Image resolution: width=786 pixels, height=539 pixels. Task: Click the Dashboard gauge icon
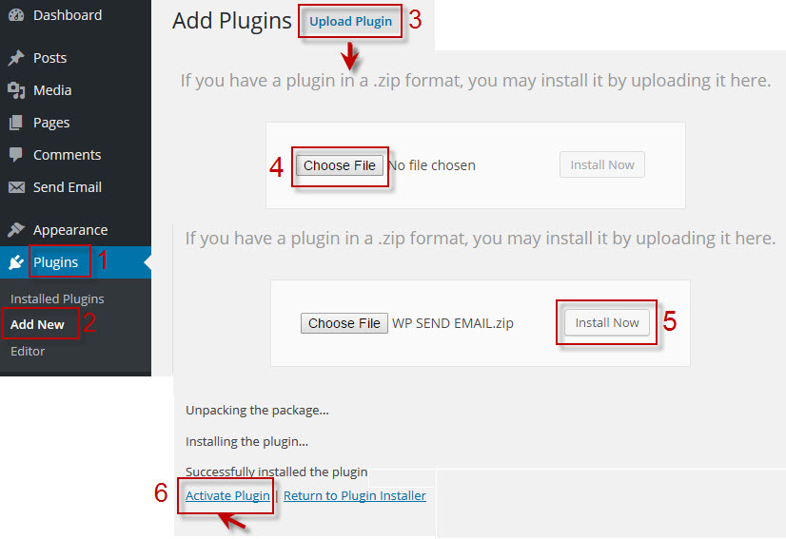(x=16, y=15)
